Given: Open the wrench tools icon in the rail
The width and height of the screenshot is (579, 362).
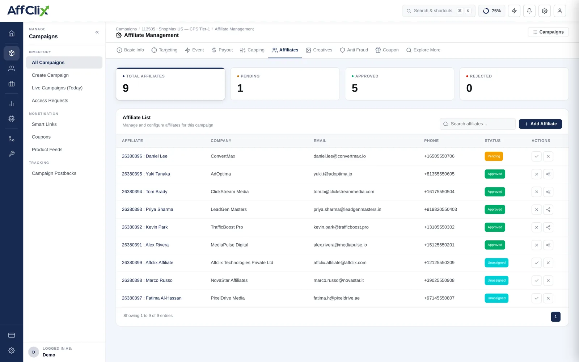Looking at the screenshot, I should click(12, 154).
